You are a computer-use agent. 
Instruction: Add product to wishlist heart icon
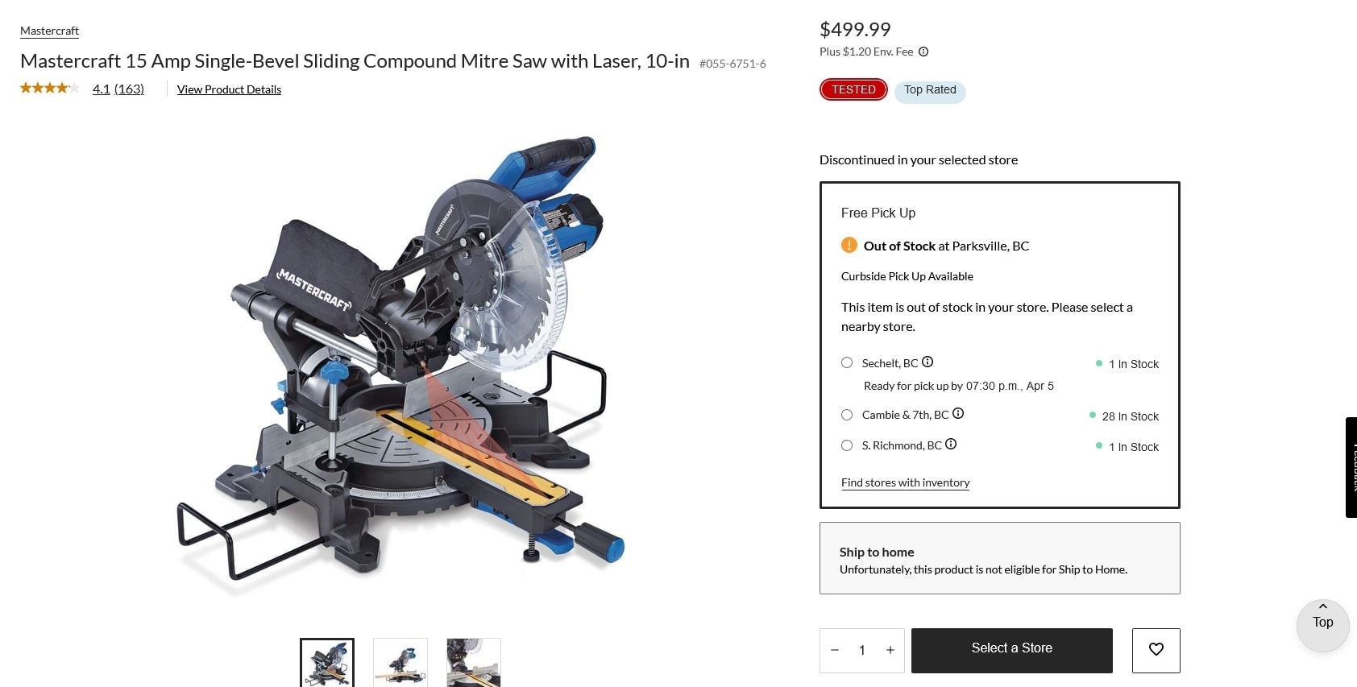(x=1156, y=650)
